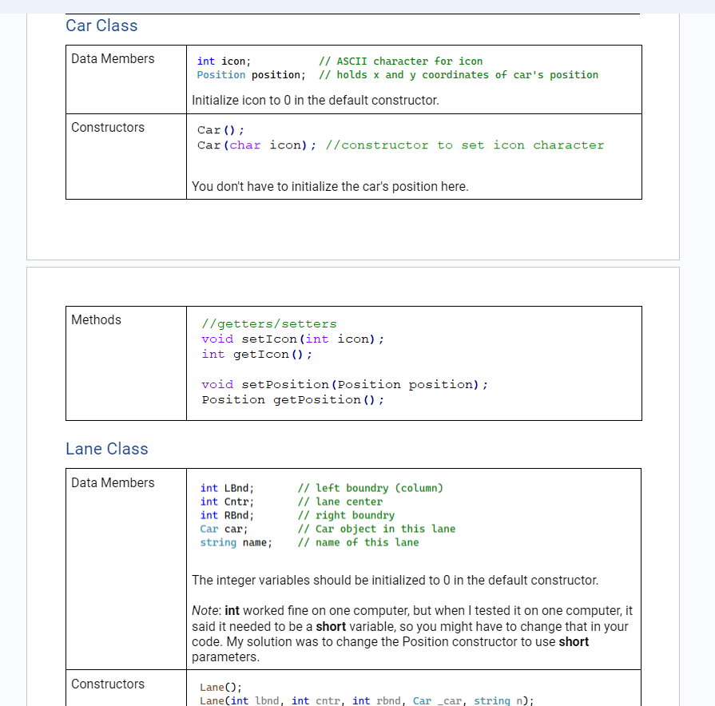Viewport: 715px width, 706px height.
Task: Click comment "// left boundry (column)"
Action: pos(370,488)
